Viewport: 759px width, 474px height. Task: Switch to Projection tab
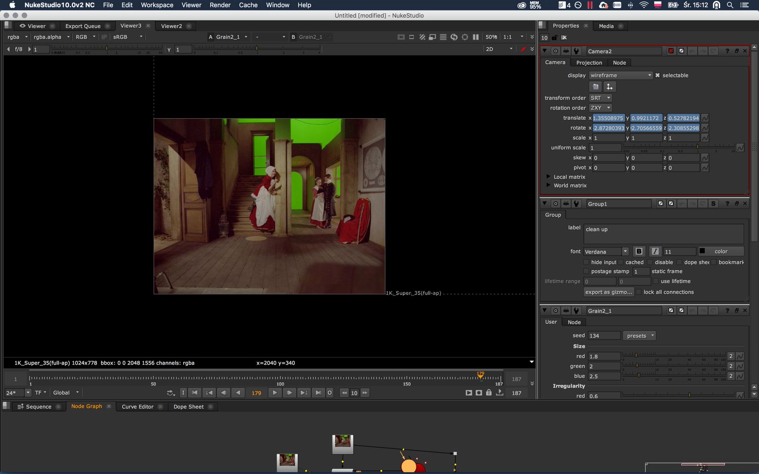(589, 63)
